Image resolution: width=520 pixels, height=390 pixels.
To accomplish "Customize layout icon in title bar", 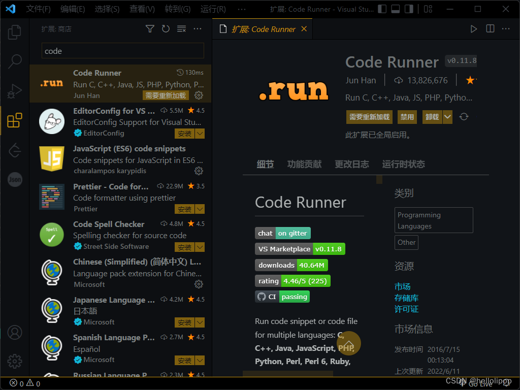I will (x=428, y=9).
